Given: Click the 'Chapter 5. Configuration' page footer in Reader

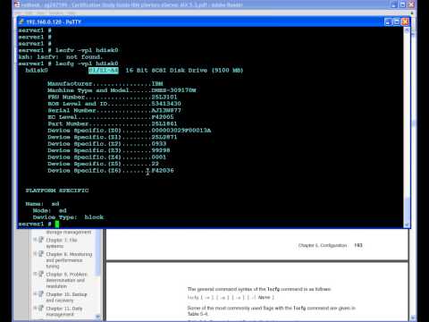Looking at the screenshot, I should (x=323, y=245).
